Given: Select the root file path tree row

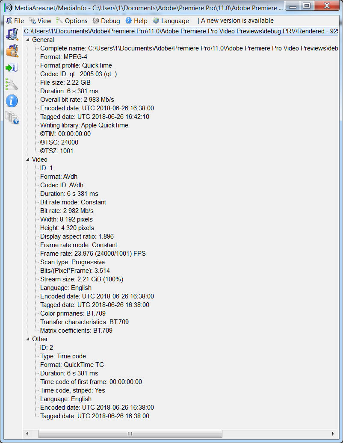Looking at the screenshot, I should (180, 31).
